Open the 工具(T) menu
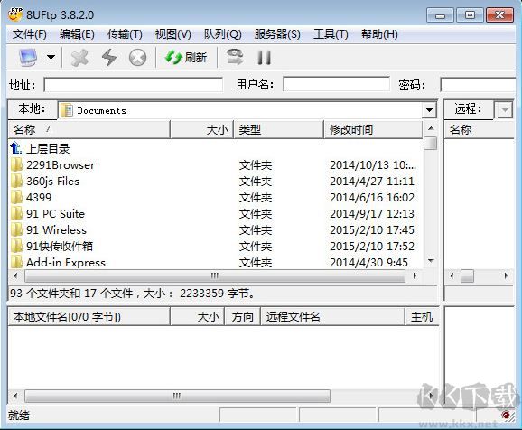The width and height of the screenshot is (522, 430). tap(331, 34)
